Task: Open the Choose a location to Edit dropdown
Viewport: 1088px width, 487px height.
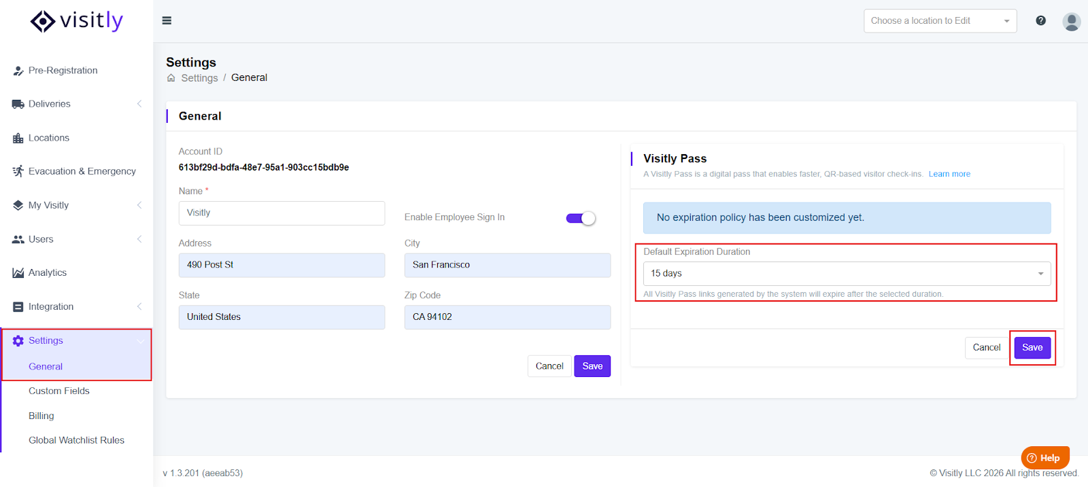Action: click(940, 21)
